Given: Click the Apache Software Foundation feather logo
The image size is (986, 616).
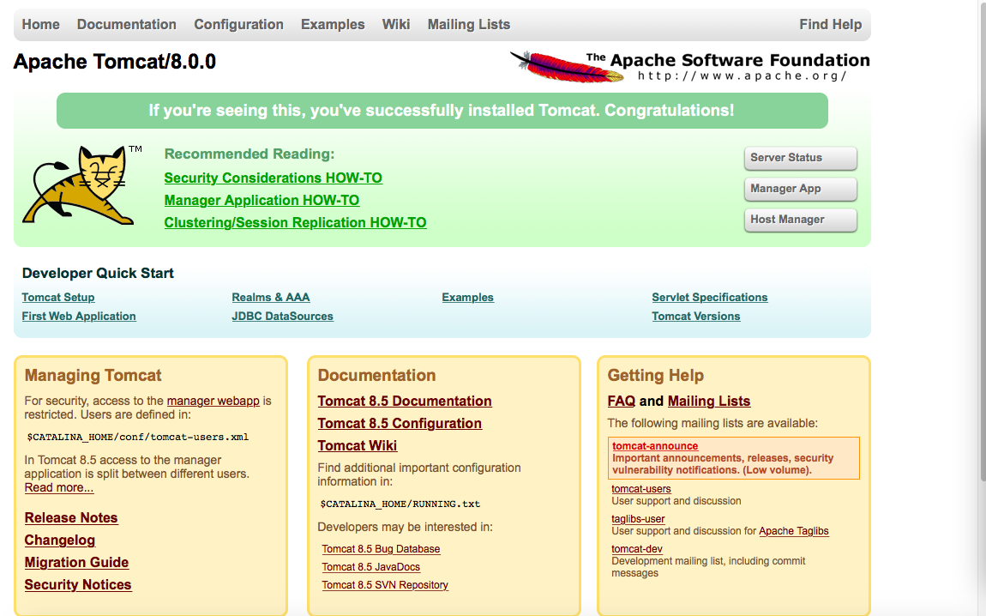Looking at the screenshot, I should click(x=690, y=67).
